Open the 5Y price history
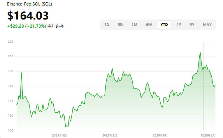This screenshot has height=138, width=223. (192, 25)
